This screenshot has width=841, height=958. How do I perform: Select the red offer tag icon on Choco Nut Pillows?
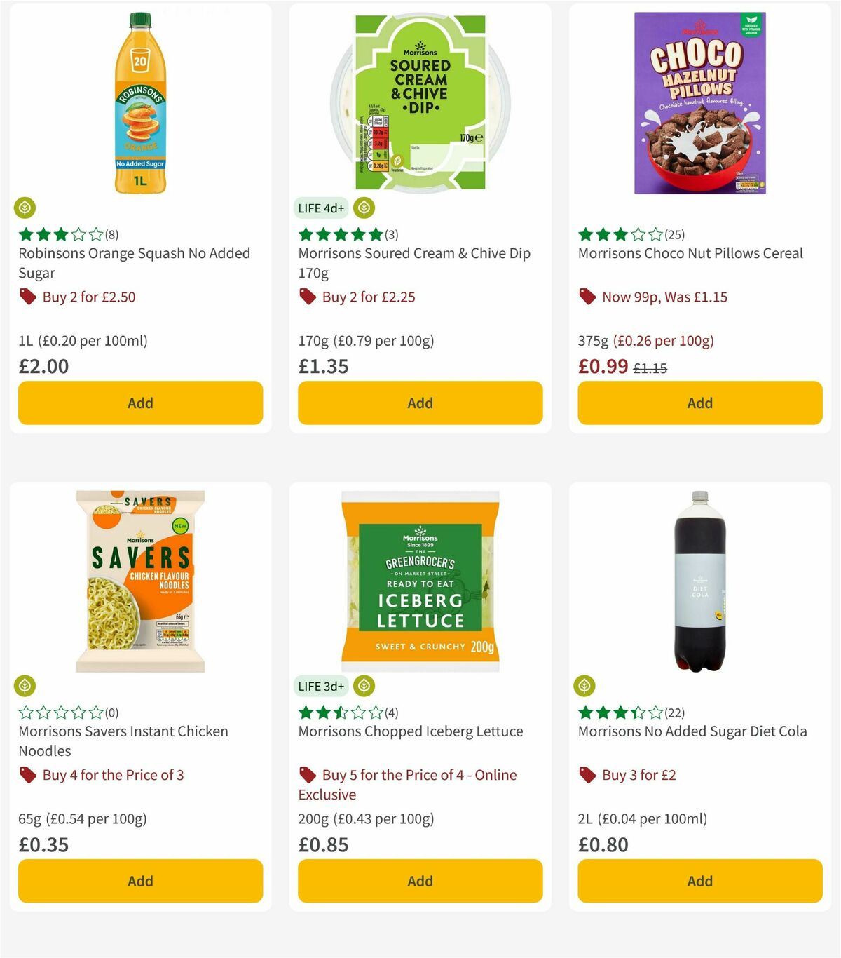click(589, 297)
